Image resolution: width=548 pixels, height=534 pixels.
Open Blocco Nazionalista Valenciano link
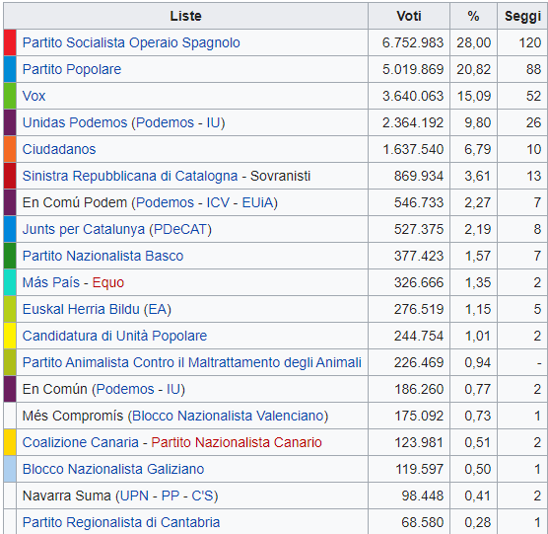point(229,416)
